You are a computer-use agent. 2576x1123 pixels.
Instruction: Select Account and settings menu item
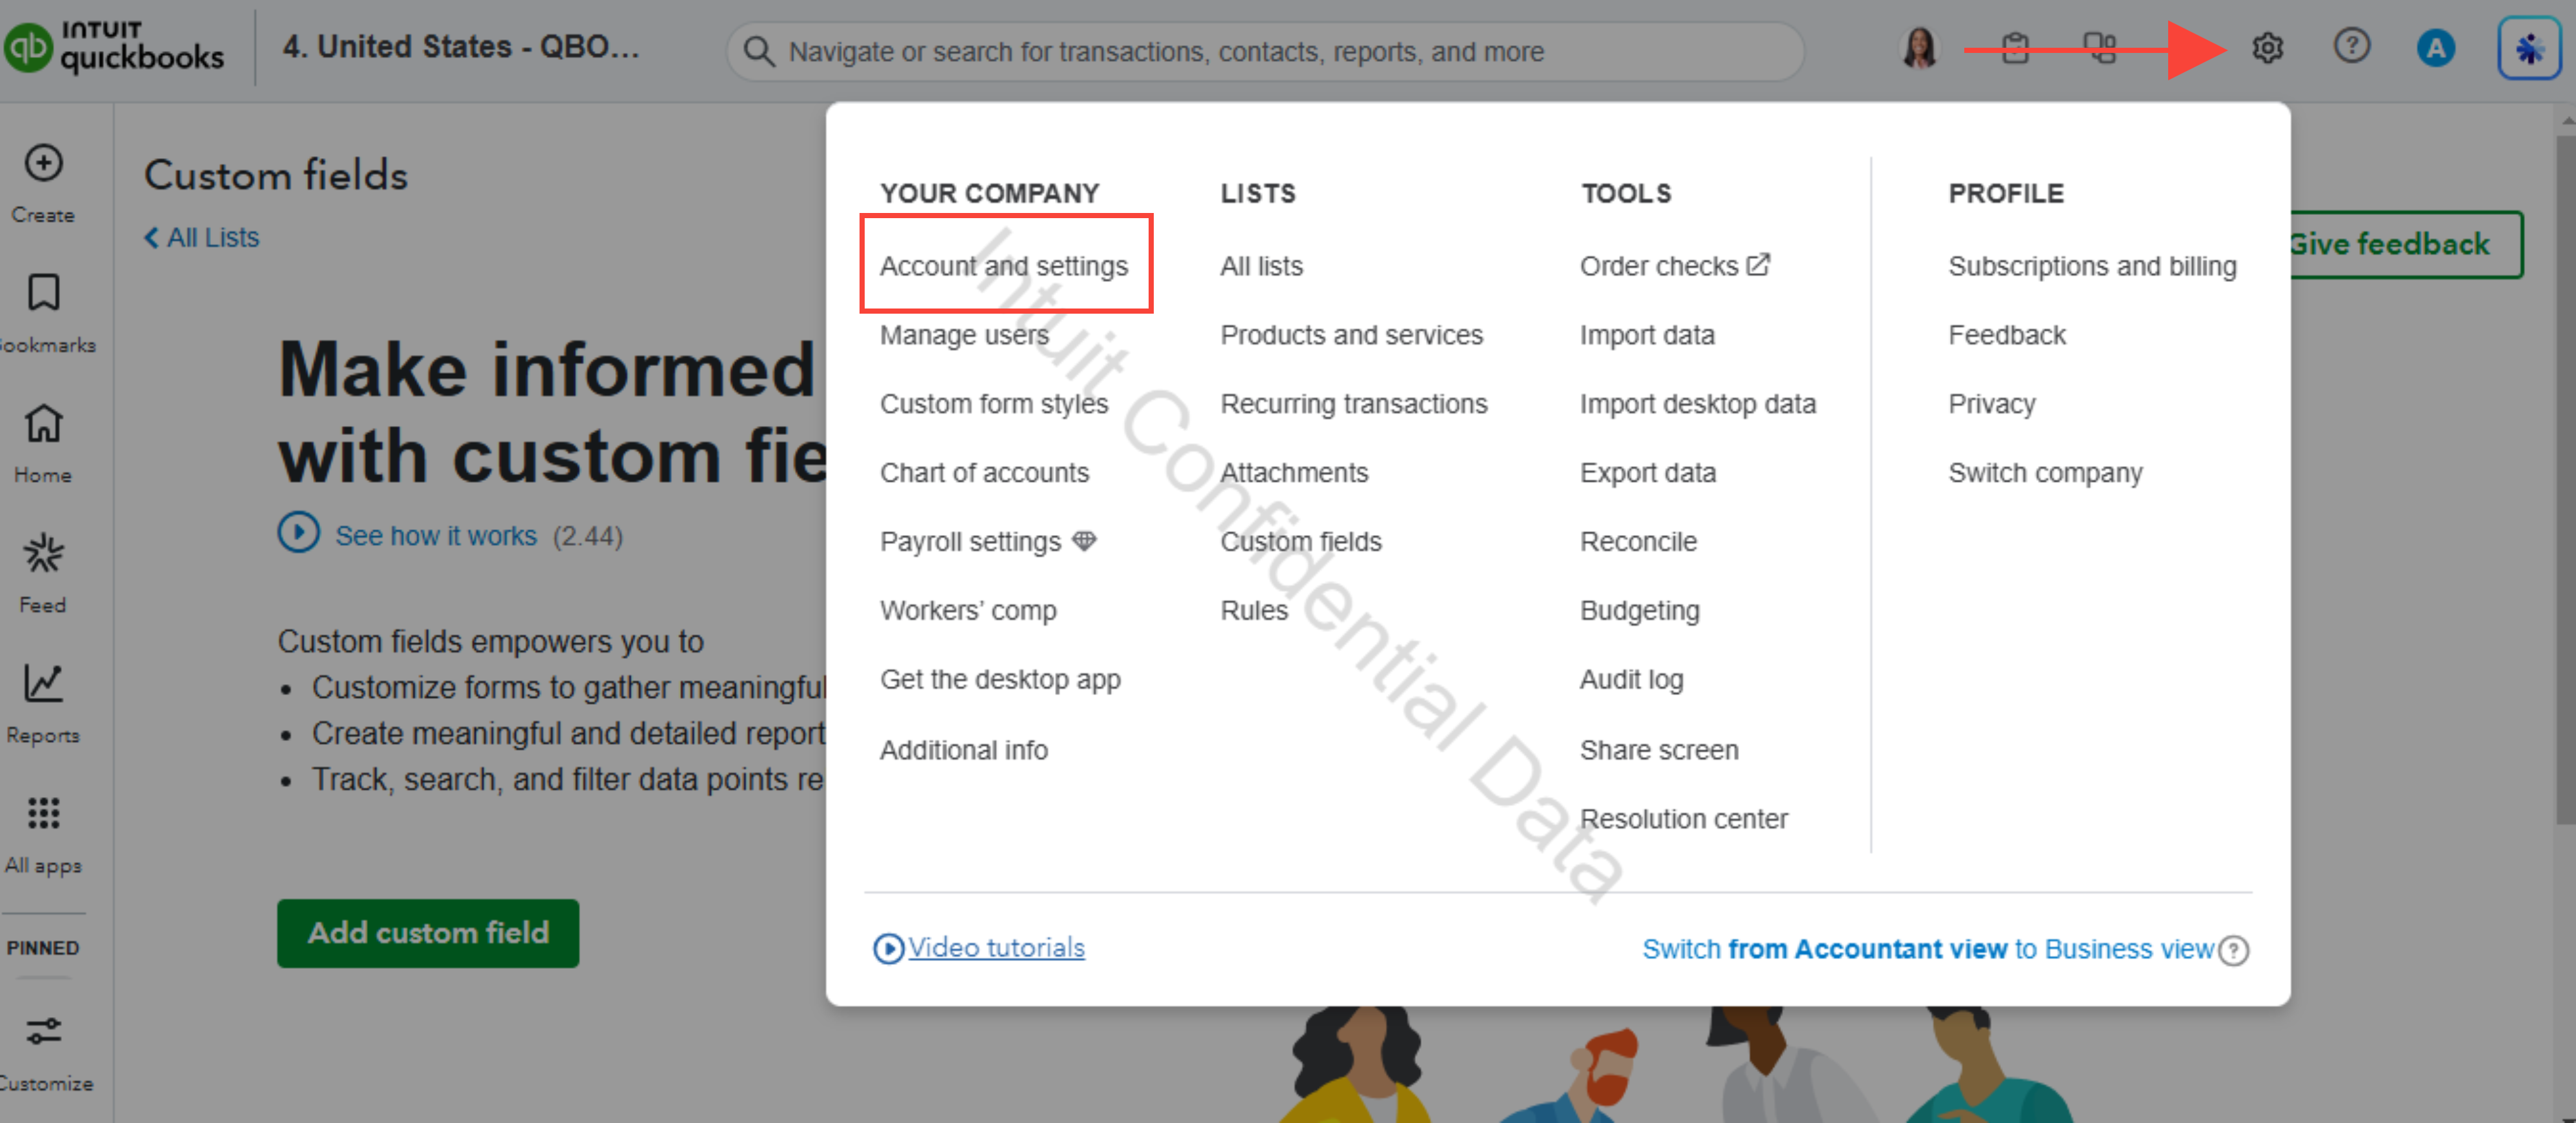tap(1003, 266)
